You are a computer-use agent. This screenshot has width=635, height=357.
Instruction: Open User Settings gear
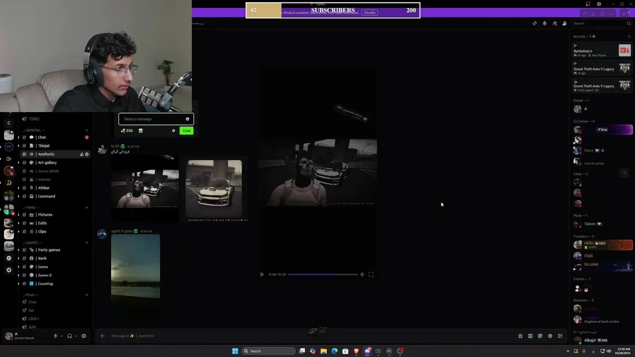[x=84, y=336]
